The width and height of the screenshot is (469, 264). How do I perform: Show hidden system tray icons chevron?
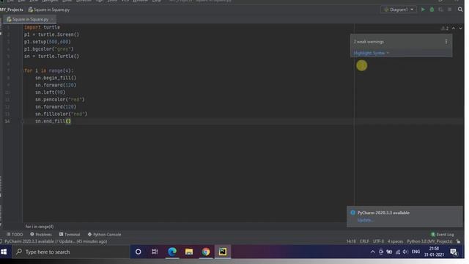pyautogui.click(x=373, y=252)
